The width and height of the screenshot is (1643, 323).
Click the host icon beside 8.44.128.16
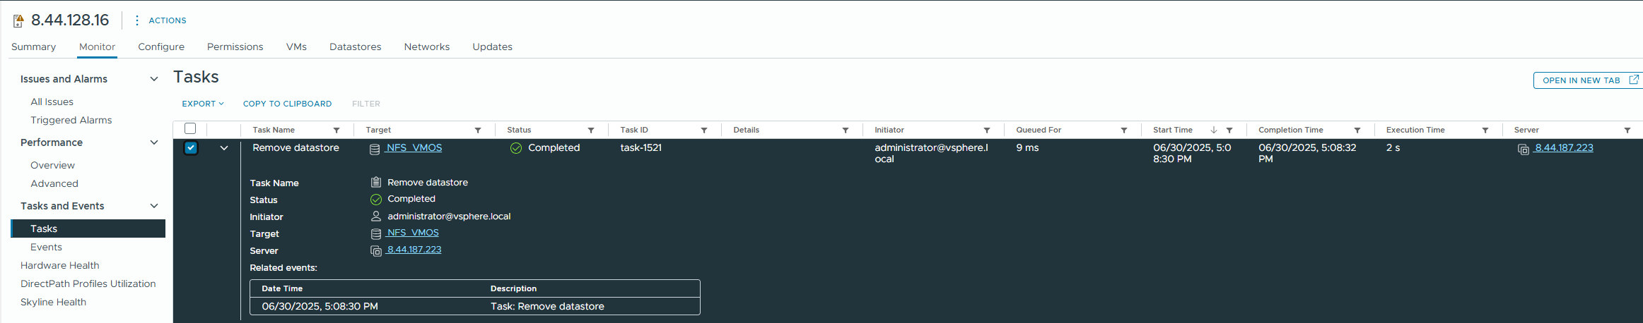(18, 21)
